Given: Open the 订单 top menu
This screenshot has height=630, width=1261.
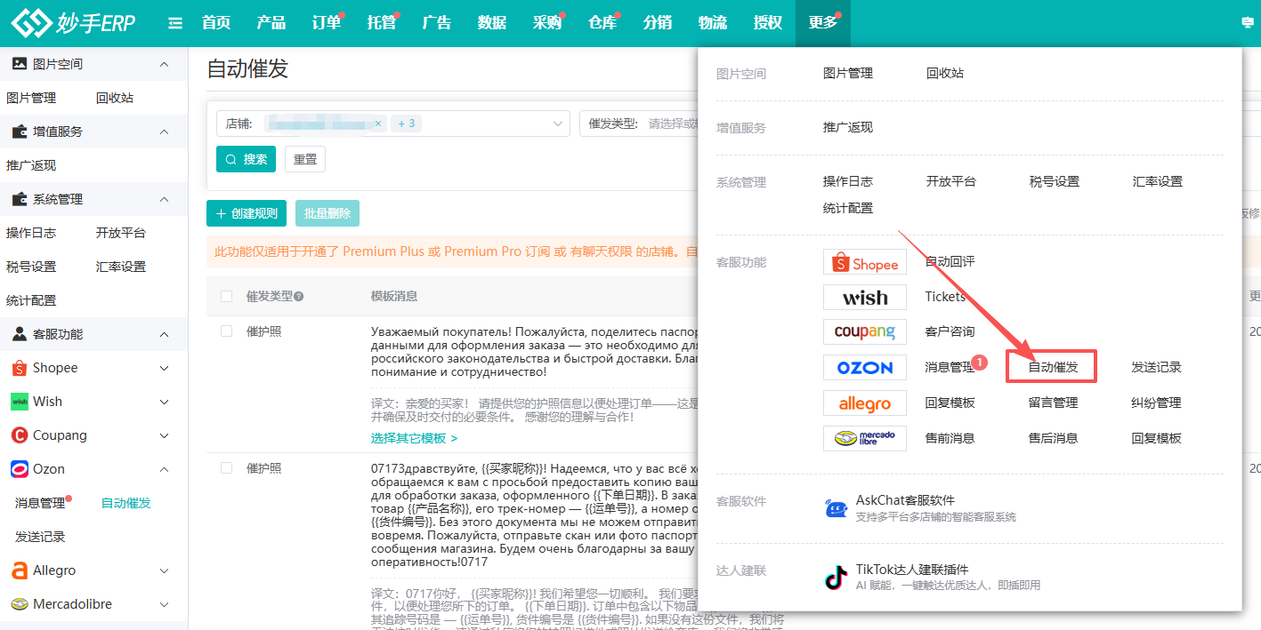Looking at the screenshot, I should coord(327,23).
